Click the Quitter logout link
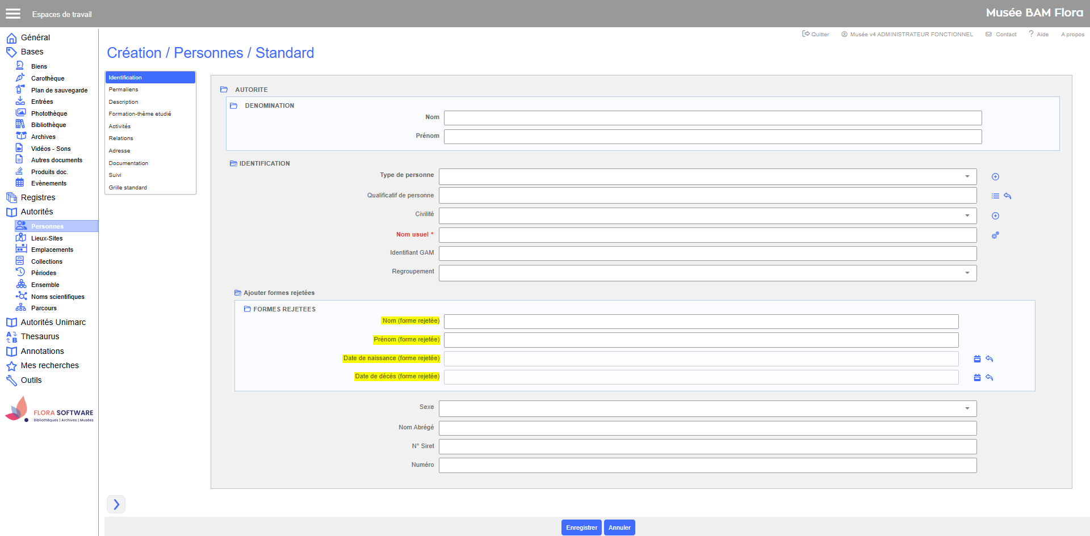The height and width of the screenshot is (536, 1090). (815, 35)
